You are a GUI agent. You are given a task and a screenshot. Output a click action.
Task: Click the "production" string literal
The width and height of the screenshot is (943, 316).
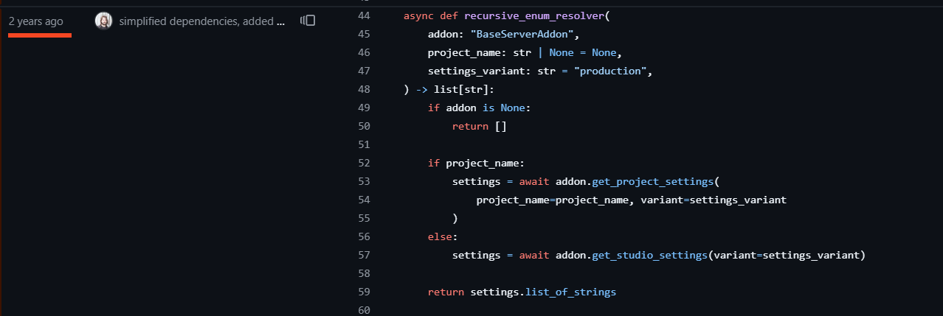(613, 71)
